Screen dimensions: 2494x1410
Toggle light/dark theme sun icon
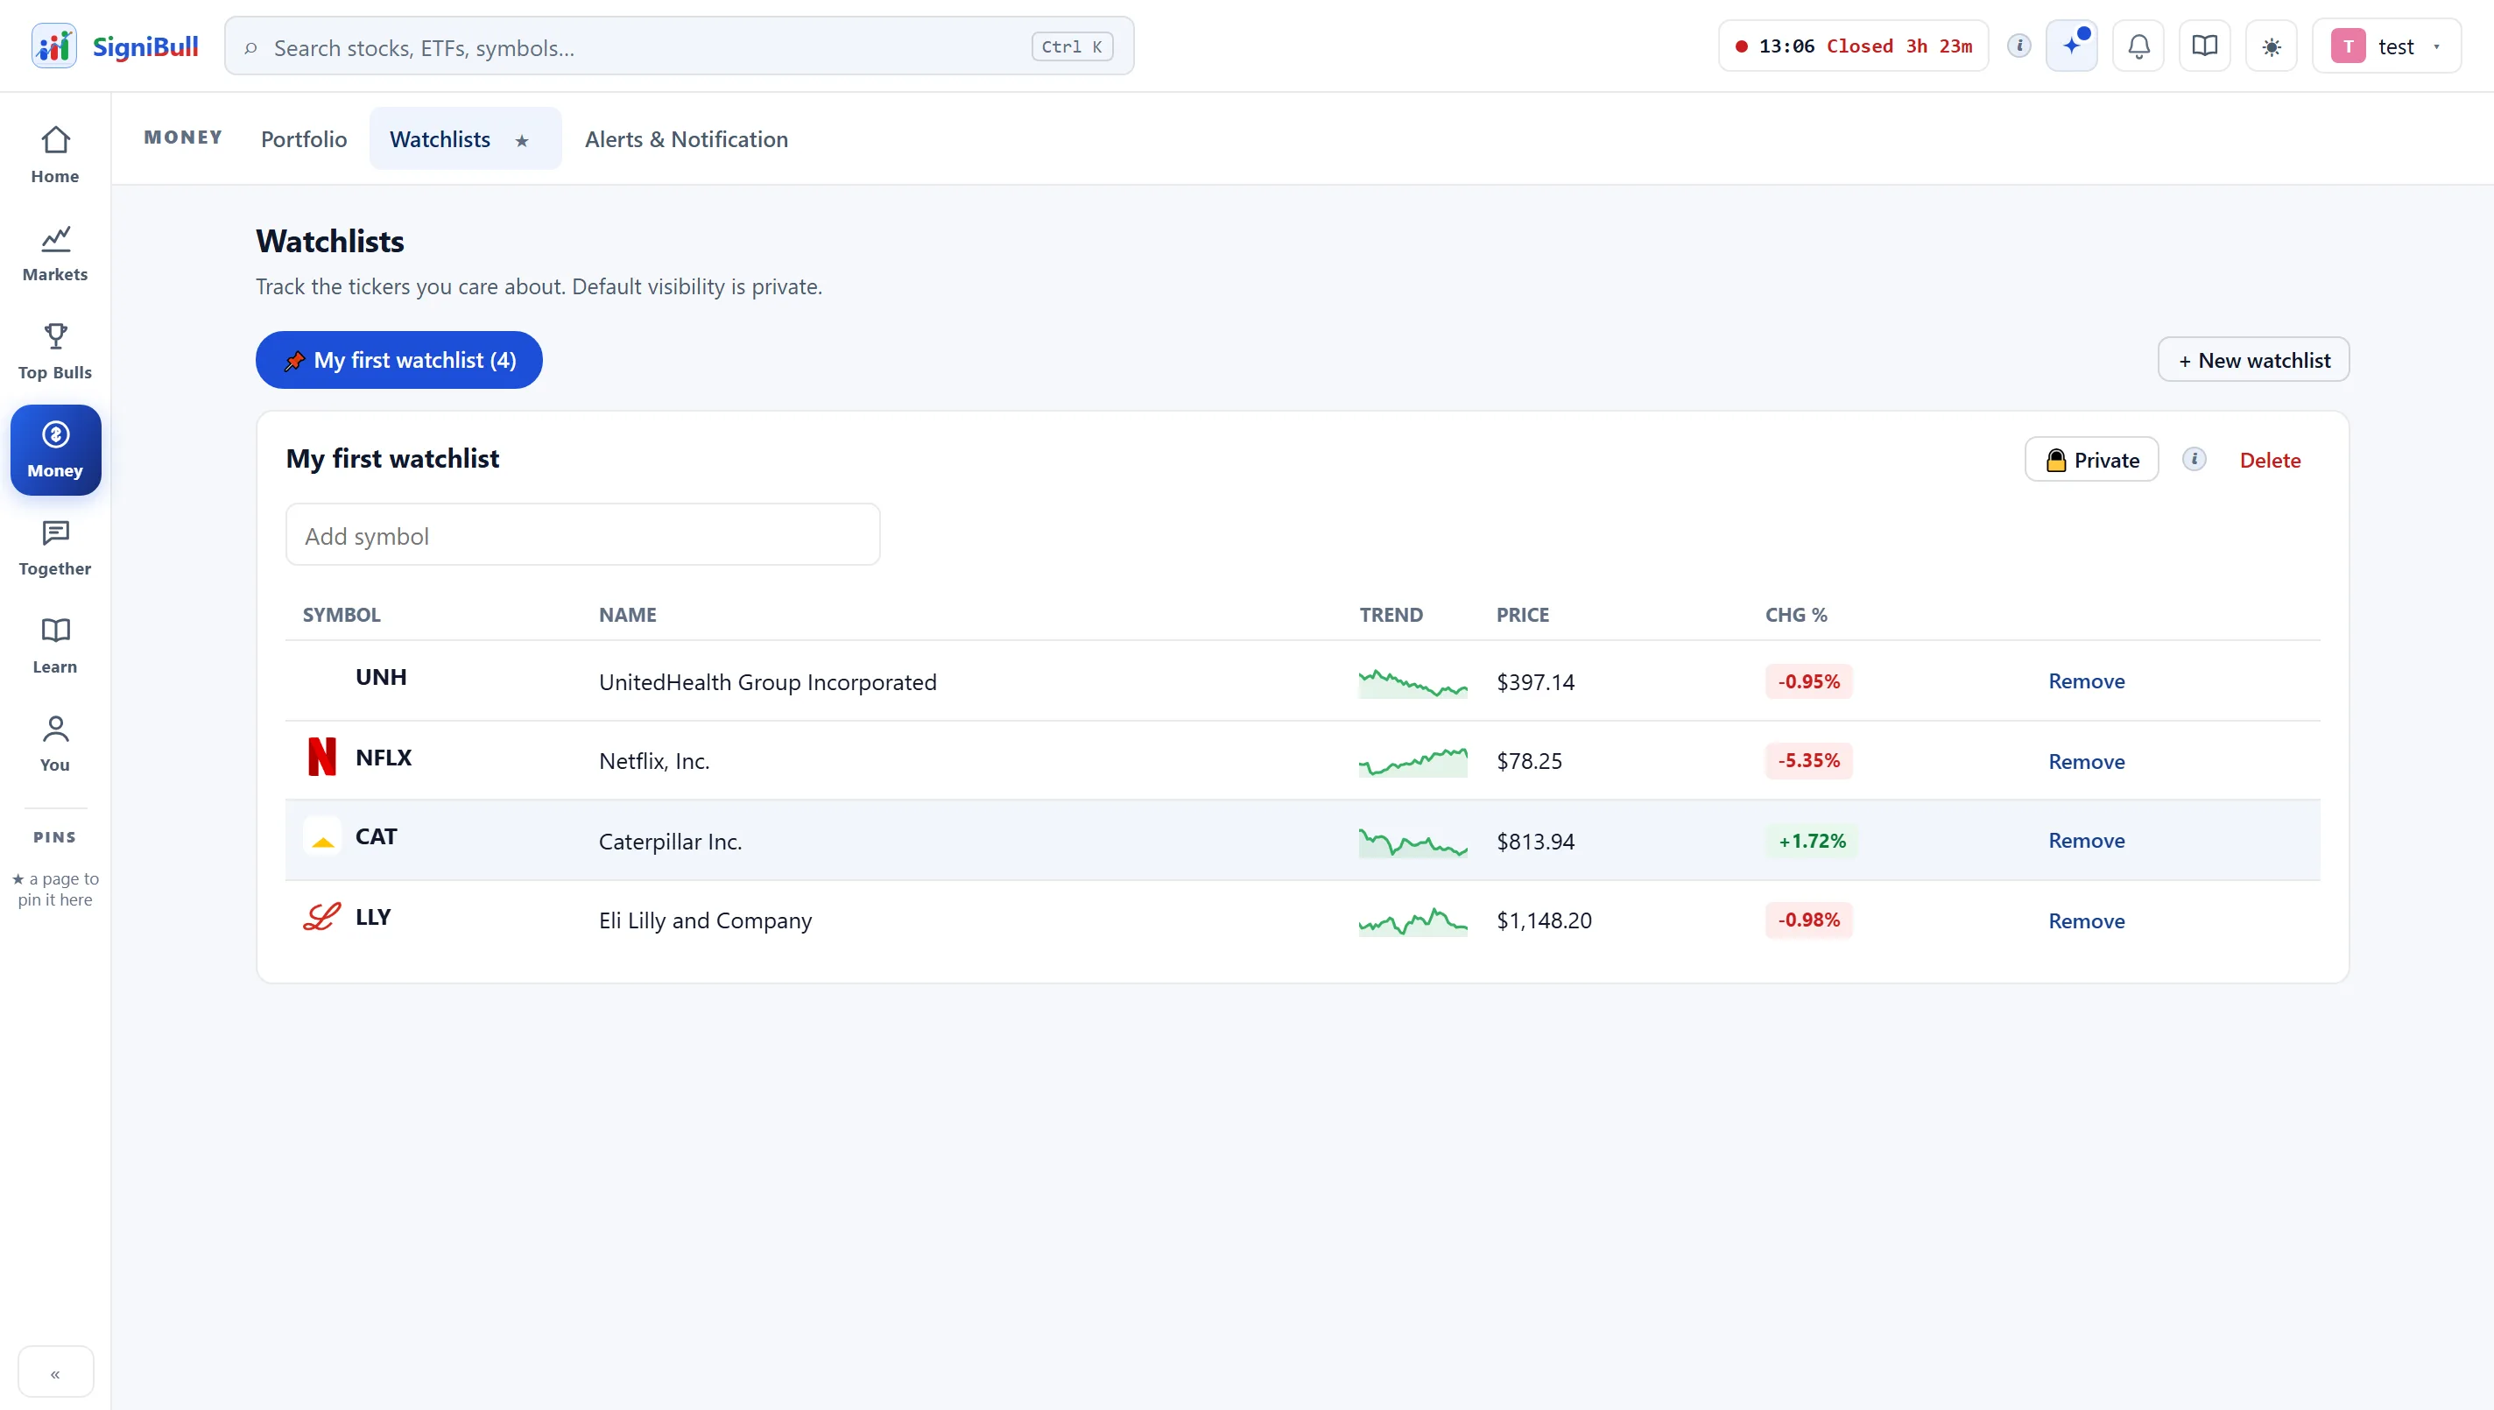coord(2272,46)
